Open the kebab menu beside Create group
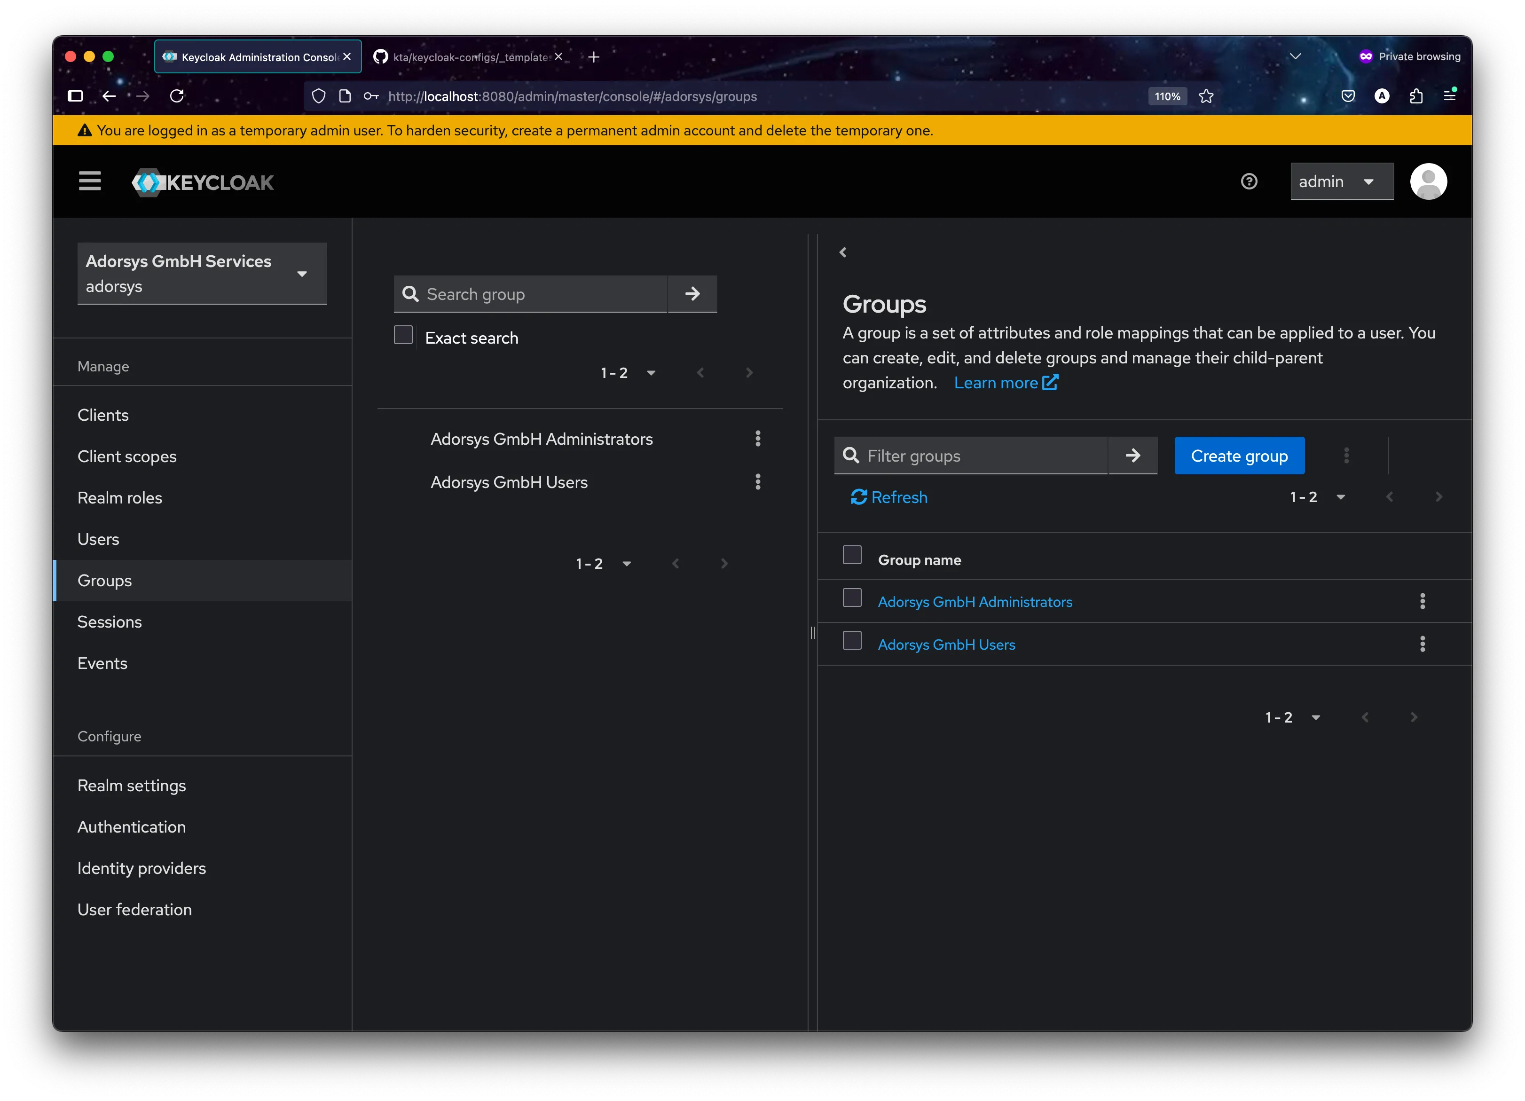Viewport: 1525px width, 1101px height. coord(1347,456)
